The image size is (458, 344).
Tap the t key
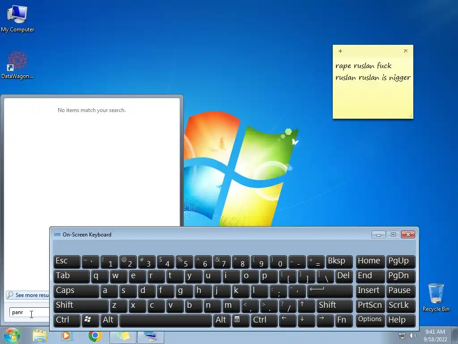pyautogui.click(x=175, y=276)
